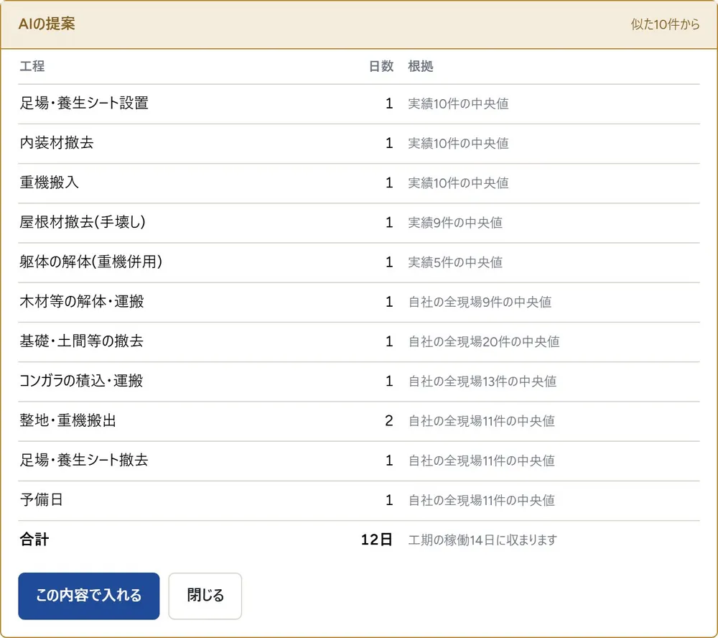Click the 根拠 column header
Viewport: 718px width, 638px height.
[420, 66]
